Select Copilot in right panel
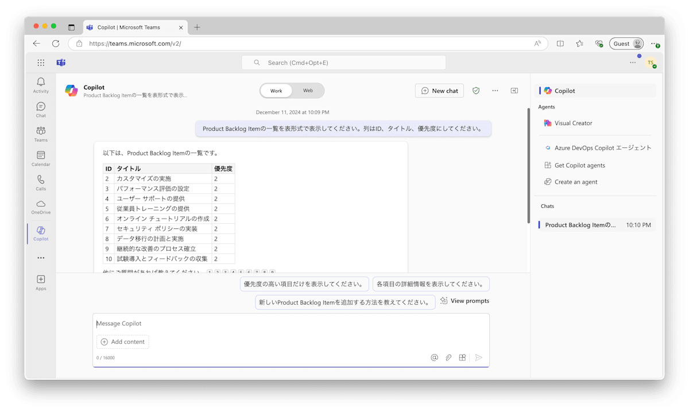This screenshot has width=689, height=412. (595, 91)
